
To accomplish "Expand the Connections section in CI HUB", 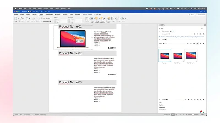I will 159,31.
